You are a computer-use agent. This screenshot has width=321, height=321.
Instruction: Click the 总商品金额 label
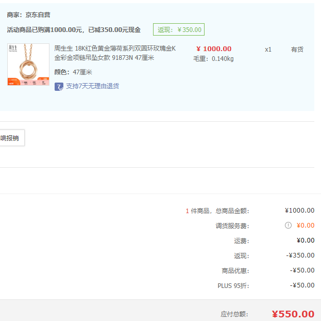coord(232,211)
